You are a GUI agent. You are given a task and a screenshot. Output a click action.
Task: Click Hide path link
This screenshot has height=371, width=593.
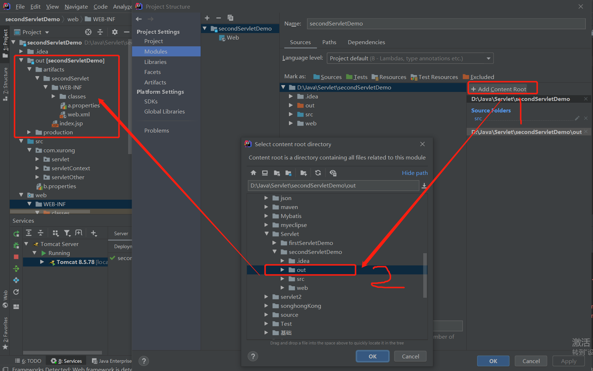tap(415, 173)
